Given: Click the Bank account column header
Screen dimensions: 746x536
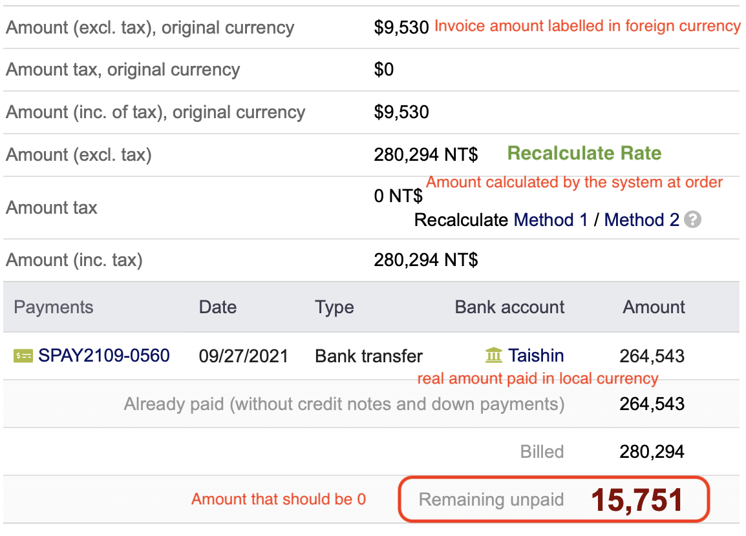Looking at the screenshot, I should coord(509,307).
